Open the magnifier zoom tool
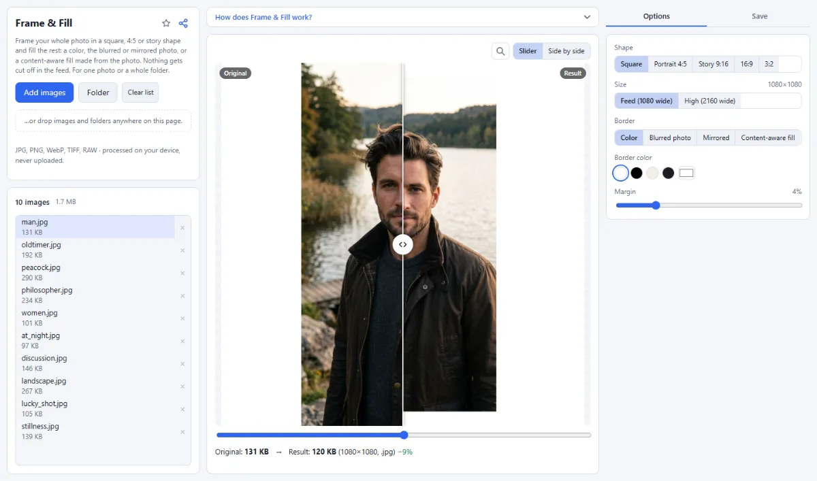Viewport: 817px width, 481px height. (500, 51)
